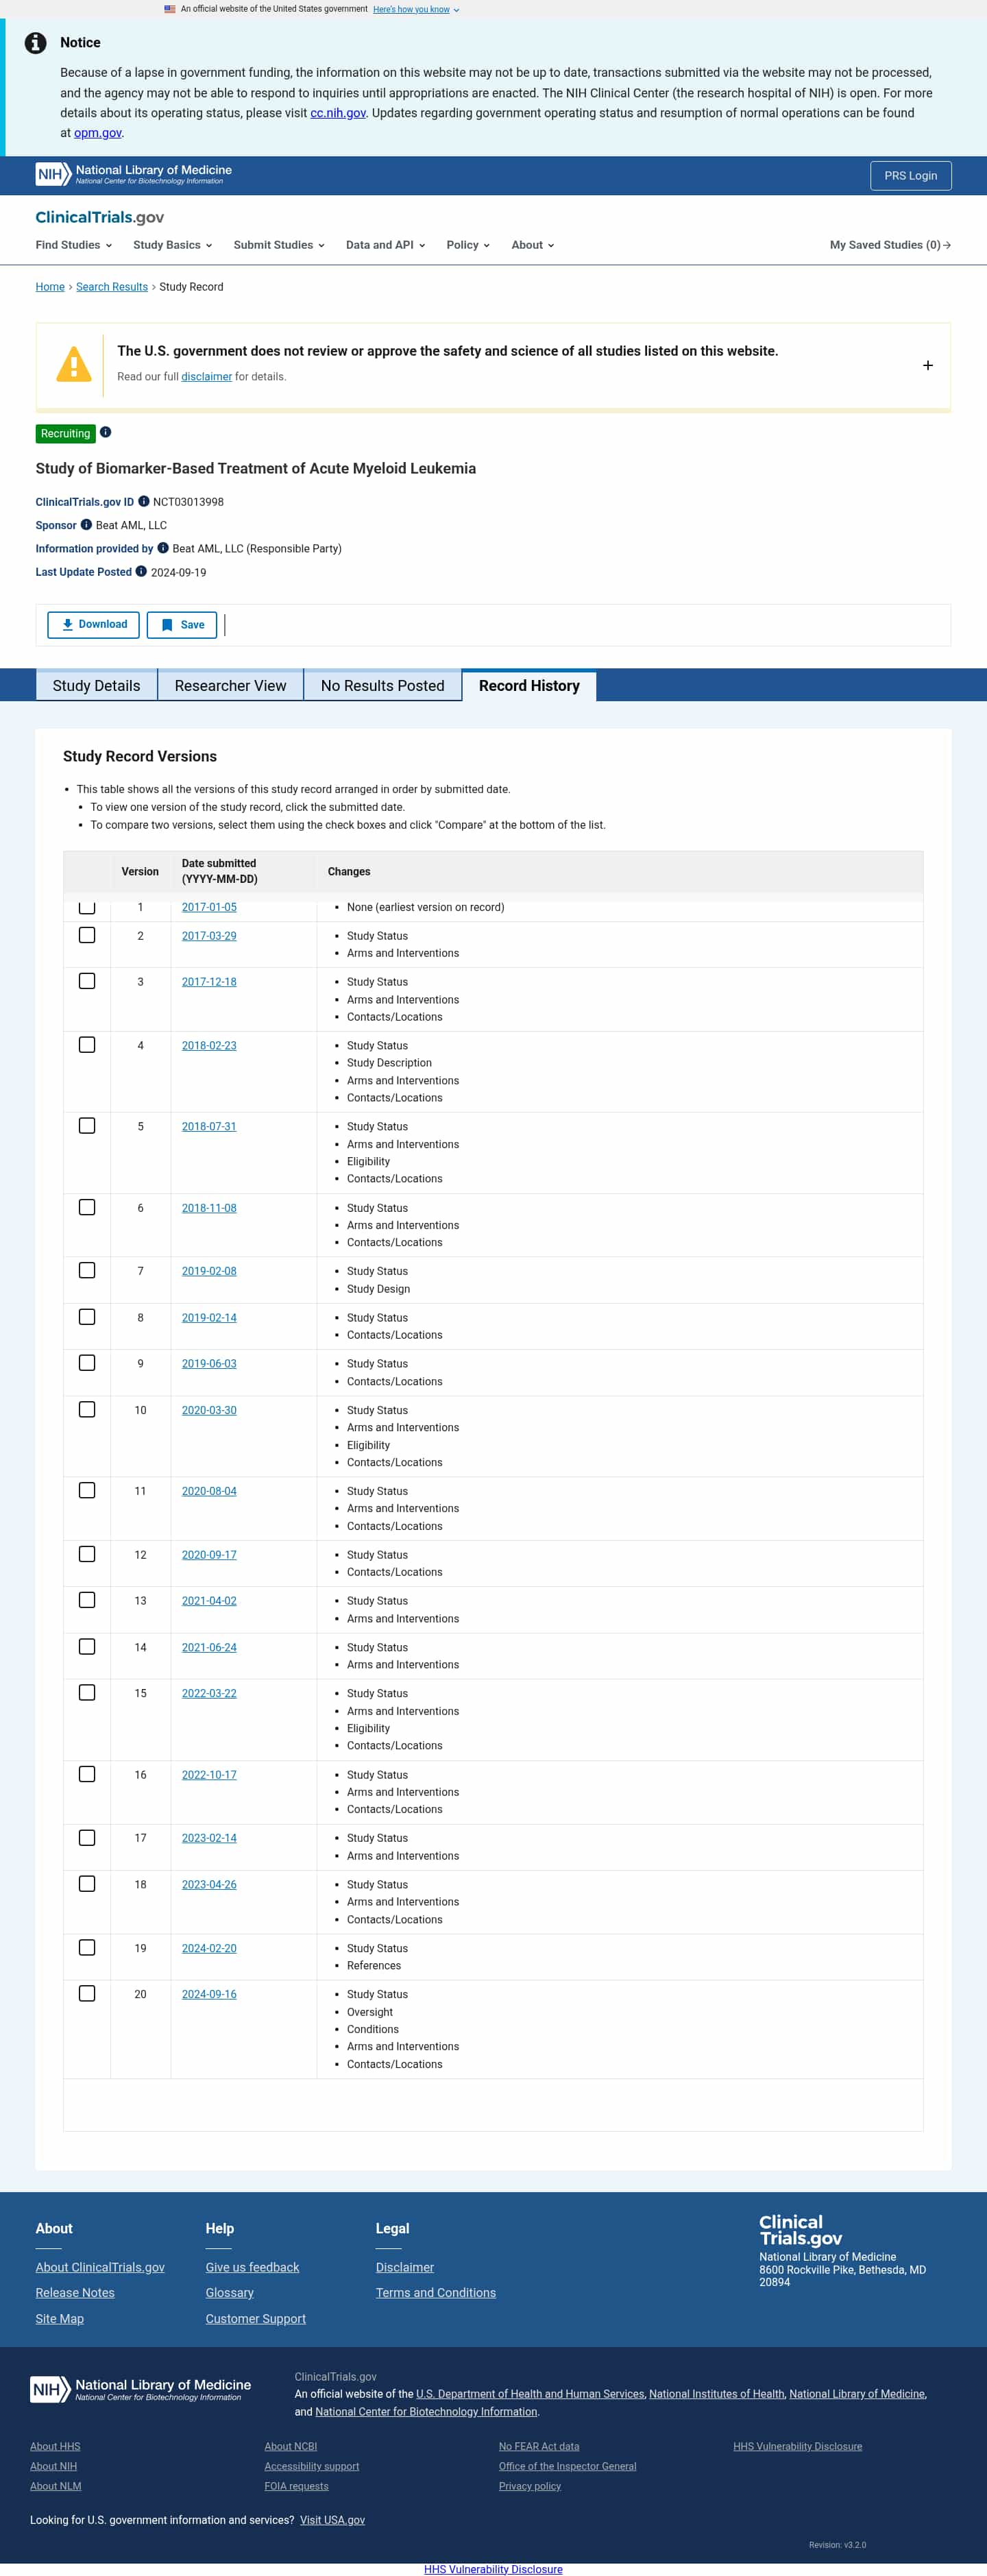Image resolution: width=987 pixels, height=2576 pixels.
Task: Open the Researcher View tab
Action: (230, 685)
